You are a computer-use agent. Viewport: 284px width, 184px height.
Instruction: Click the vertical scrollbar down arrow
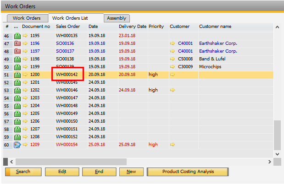(x=277, y=154)
